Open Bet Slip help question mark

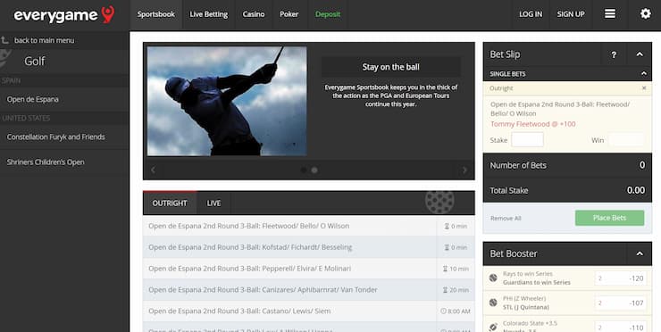(614, 54)
